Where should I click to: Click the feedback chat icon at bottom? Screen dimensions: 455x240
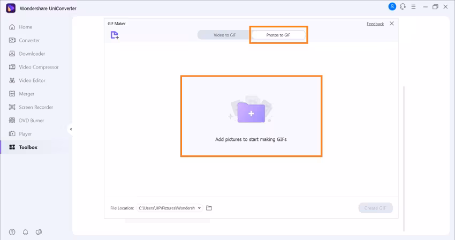39,232
